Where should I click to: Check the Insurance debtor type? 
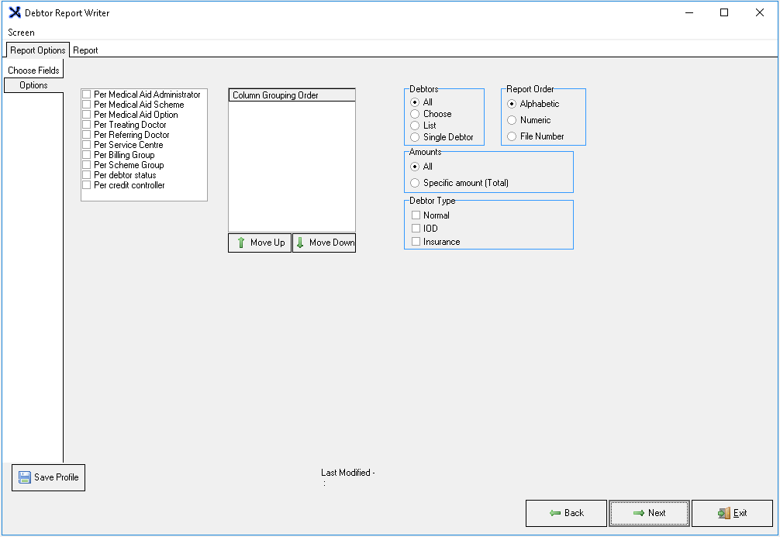[416, 242]
